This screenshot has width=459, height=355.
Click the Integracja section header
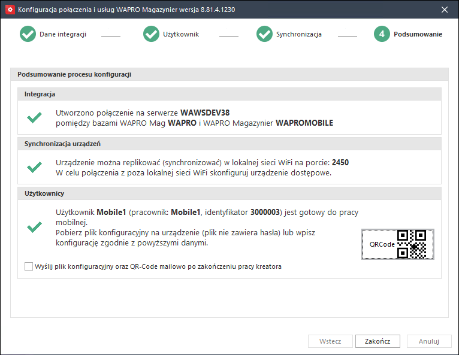click(x=230, y=94)
